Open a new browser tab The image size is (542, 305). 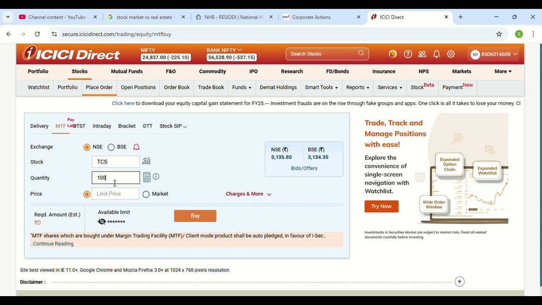coord(461,17)
